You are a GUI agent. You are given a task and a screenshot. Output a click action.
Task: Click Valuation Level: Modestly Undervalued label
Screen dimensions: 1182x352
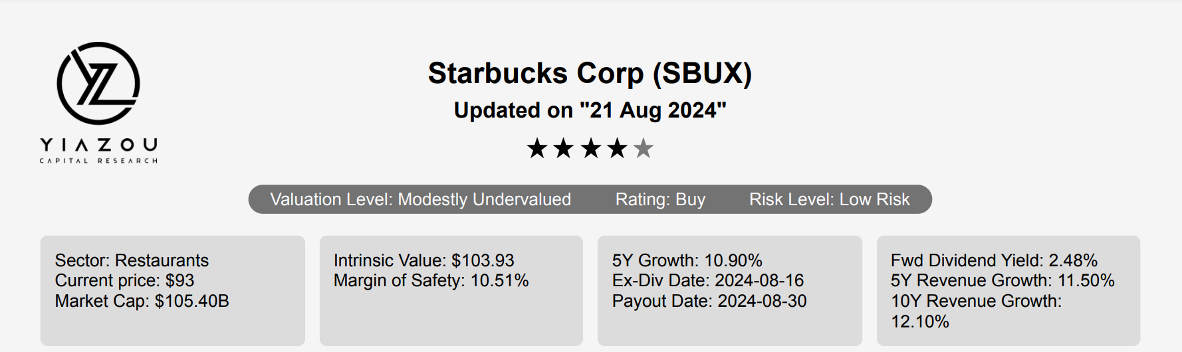(420, 199)
